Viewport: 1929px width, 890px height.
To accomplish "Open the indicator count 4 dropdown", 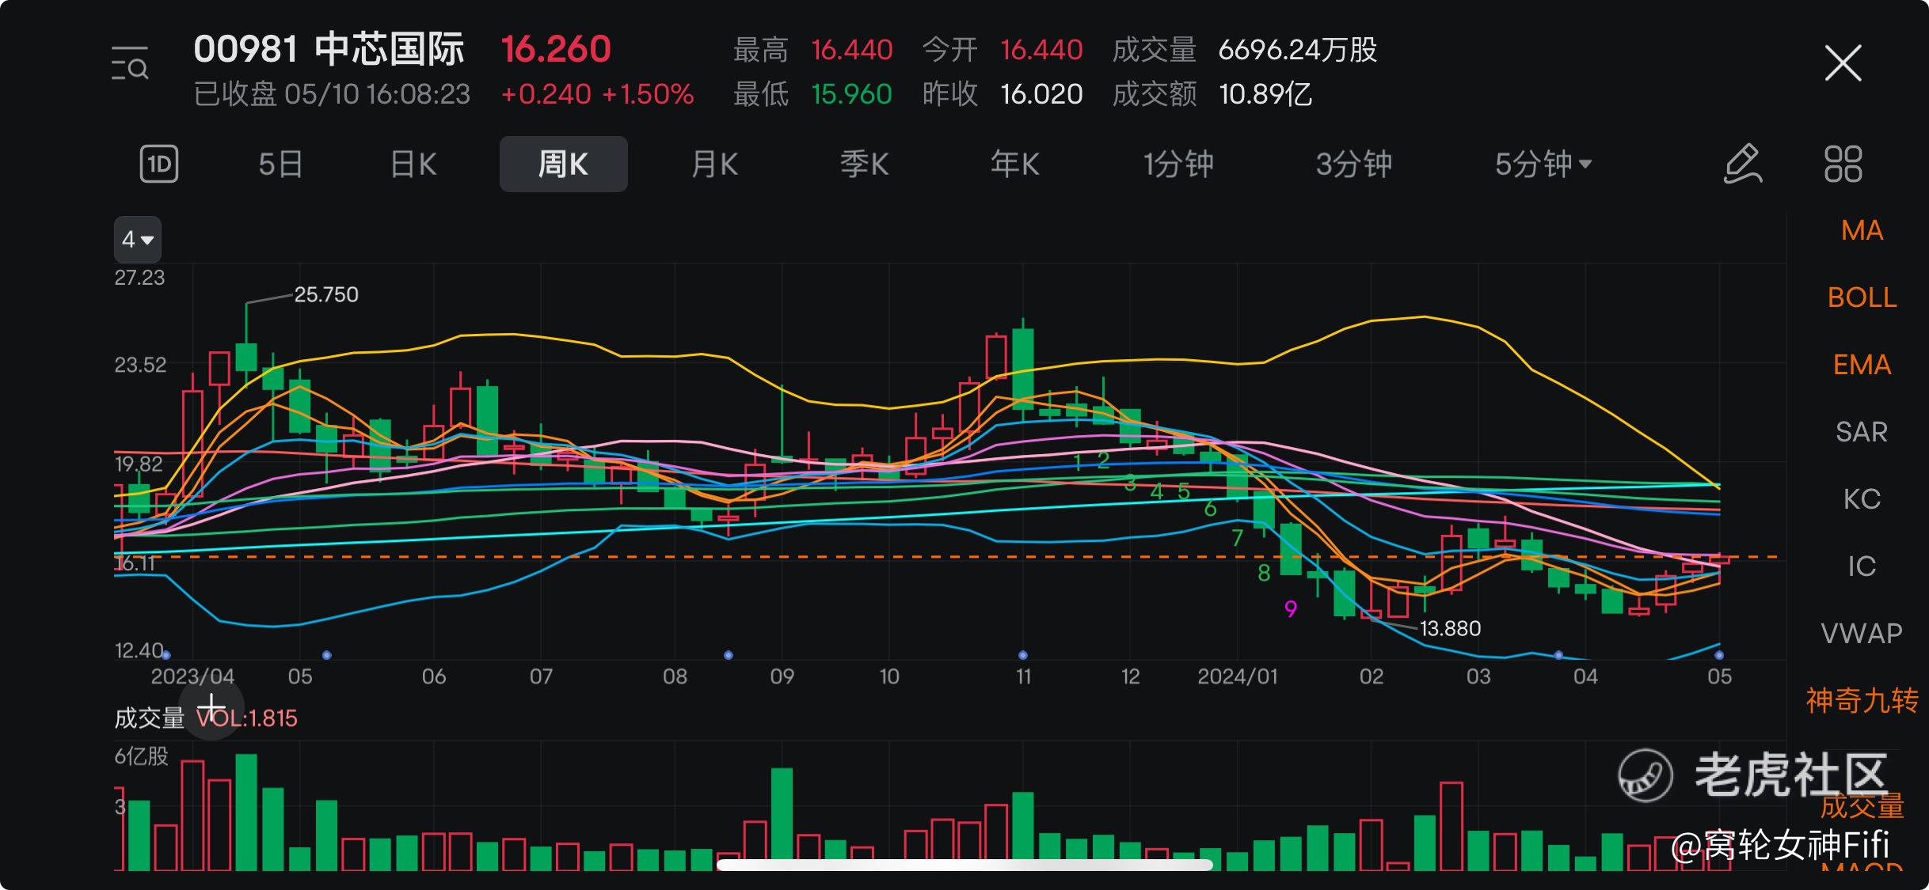I will pos(138,239).
